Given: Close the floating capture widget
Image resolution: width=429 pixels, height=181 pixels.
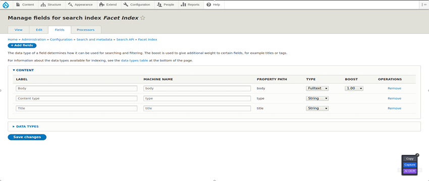Looking at the screenshot, I should [417, 155].
